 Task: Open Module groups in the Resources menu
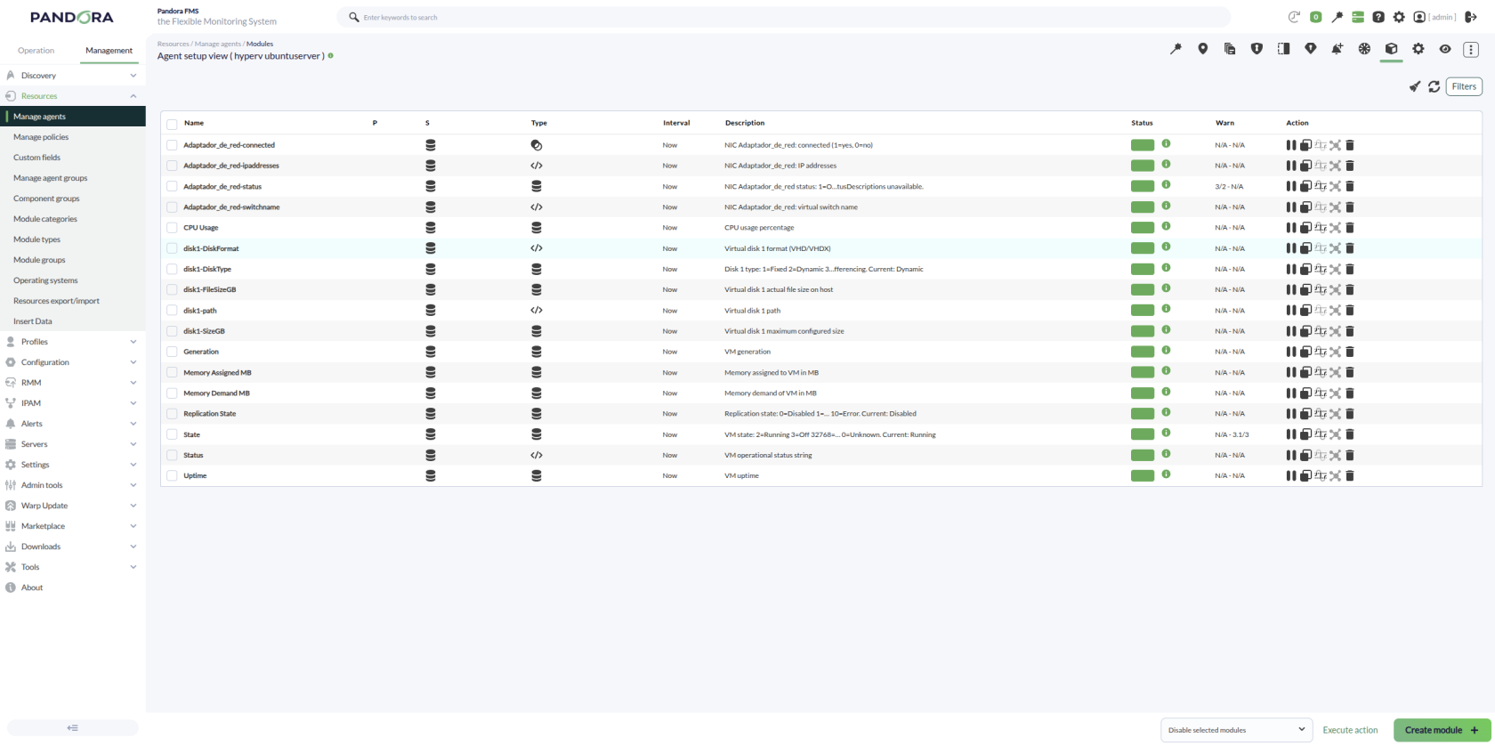tap(39, 260)
